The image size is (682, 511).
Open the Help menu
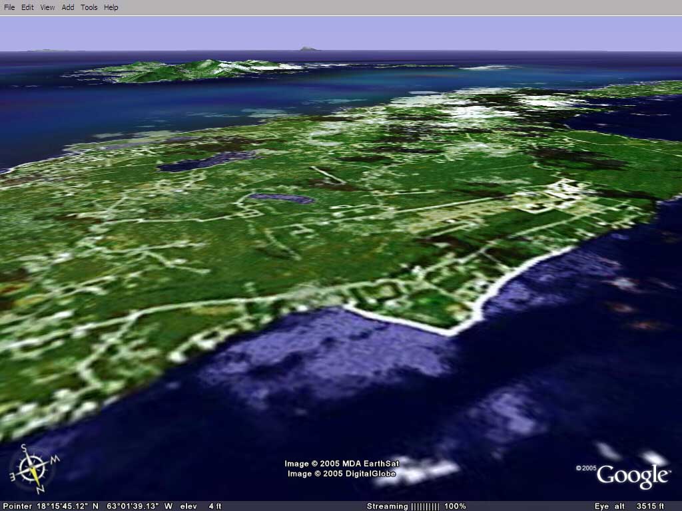coord(111,7)
